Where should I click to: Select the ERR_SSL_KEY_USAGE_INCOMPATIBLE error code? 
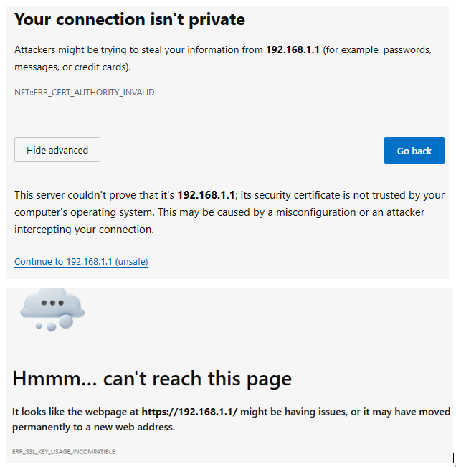[64, 451]
